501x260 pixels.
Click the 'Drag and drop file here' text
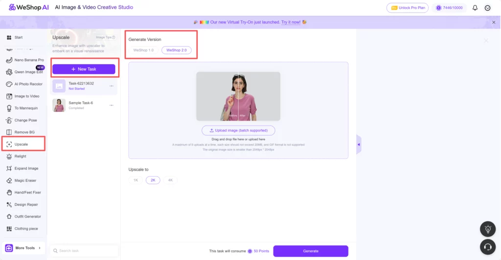point(238,139)
